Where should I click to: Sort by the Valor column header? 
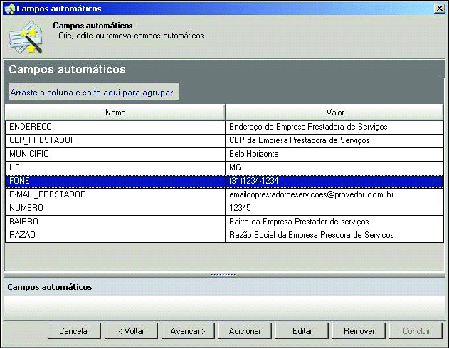(335, 113)
